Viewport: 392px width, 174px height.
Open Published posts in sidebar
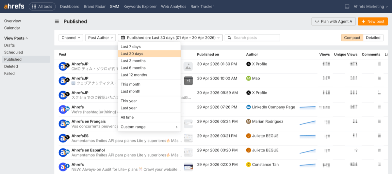tap(26, 59)
